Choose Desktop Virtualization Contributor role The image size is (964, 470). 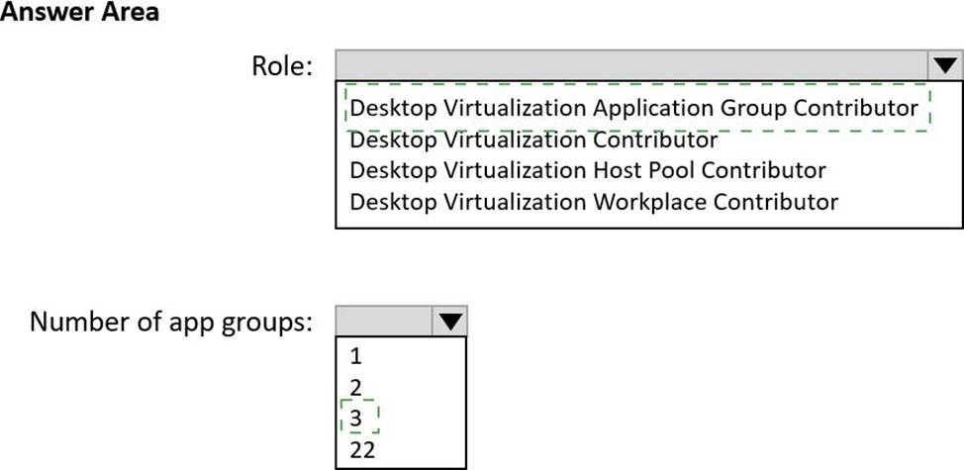[x=533, y=141]
